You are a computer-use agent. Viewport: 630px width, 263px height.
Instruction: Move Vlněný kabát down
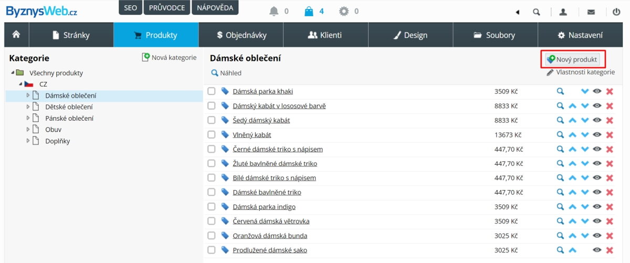(x=585, y=135)
